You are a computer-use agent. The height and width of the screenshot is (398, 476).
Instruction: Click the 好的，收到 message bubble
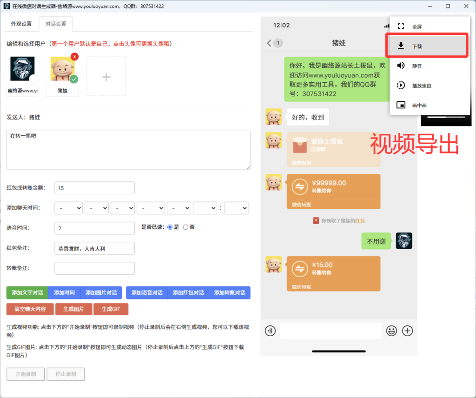308,117
